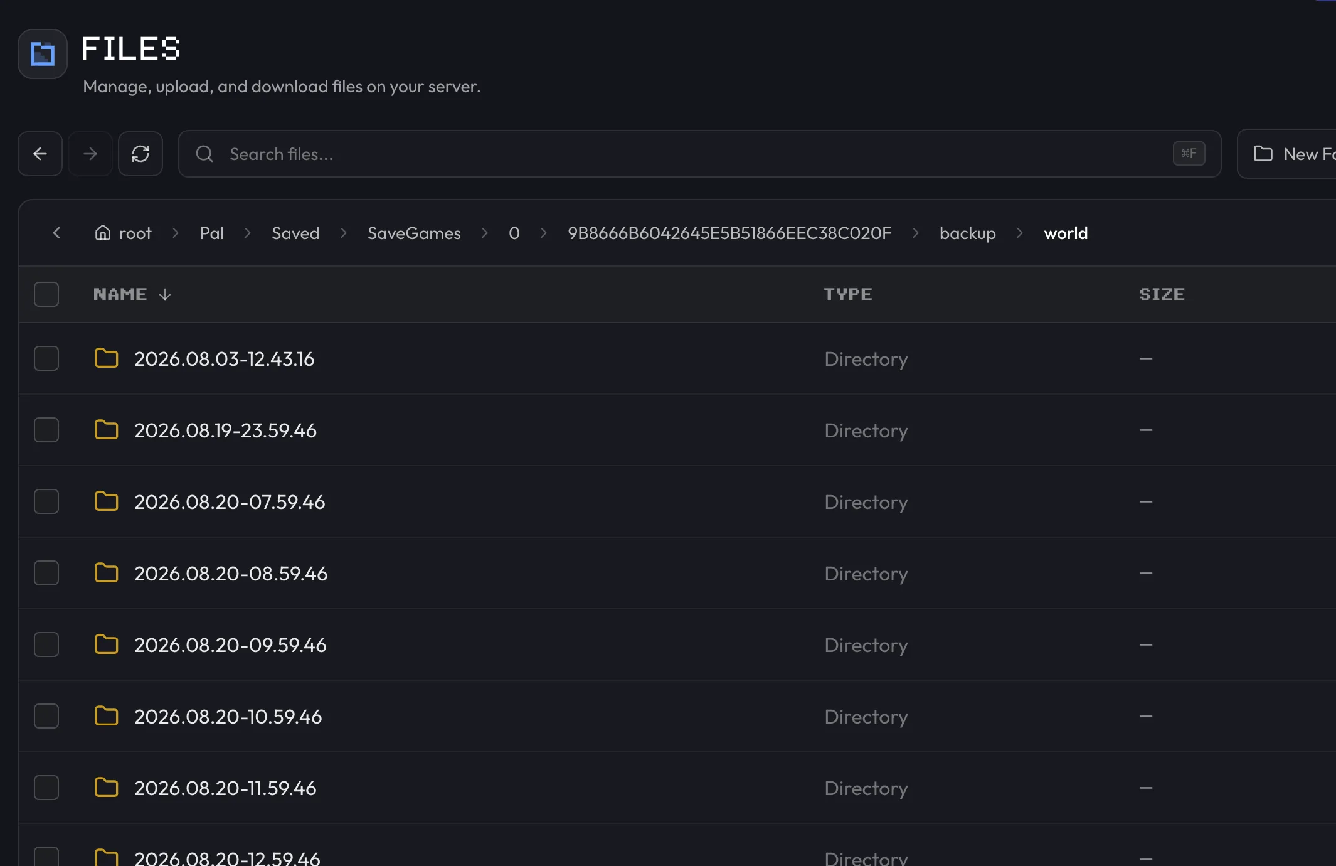Go back with the left arrow button
This screenshot has width=1336, height=866.
click(40, 154)
